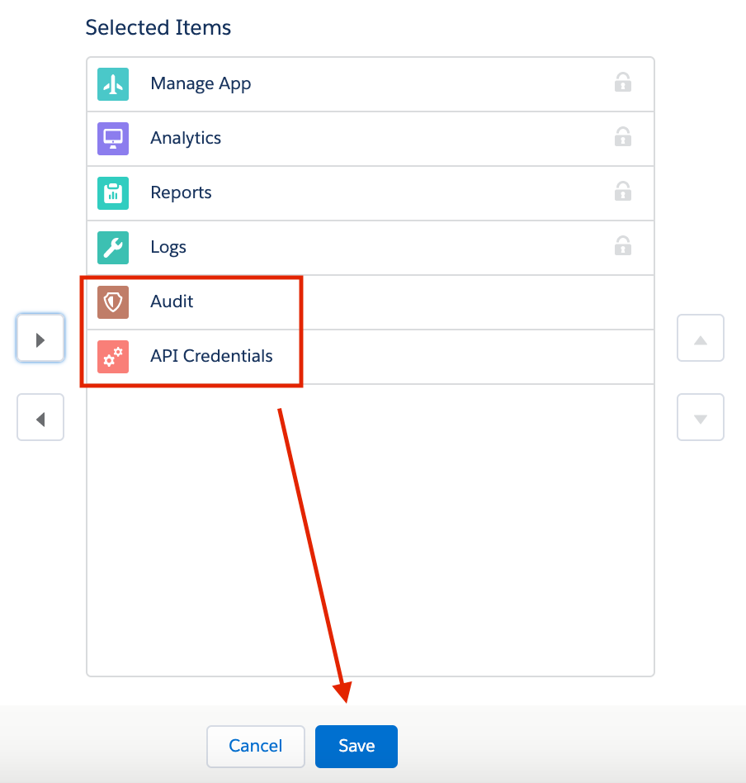The width and height of the screenshot is (746, 783).
Task: Click the API Credentials gears icon
Action: click(x=113, y=357)
